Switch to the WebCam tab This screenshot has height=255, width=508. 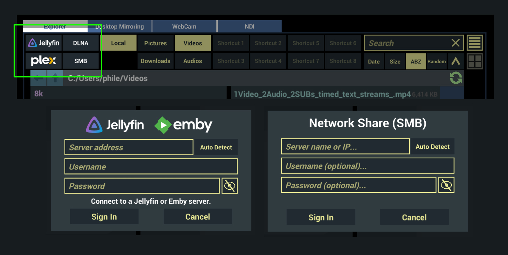pyautogui.click(x=184, y=27)
